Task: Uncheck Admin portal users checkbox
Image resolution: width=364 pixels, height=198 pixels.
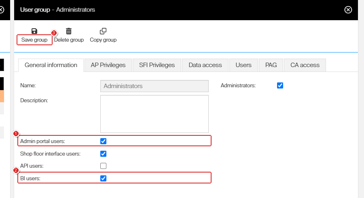Action: (103, 141)
